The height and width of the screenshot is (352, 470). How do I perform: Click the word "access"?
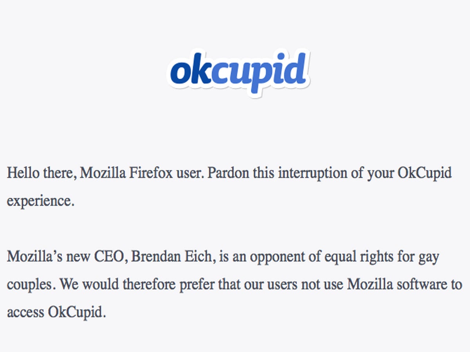pyautogui.click(x=25, y=313)
